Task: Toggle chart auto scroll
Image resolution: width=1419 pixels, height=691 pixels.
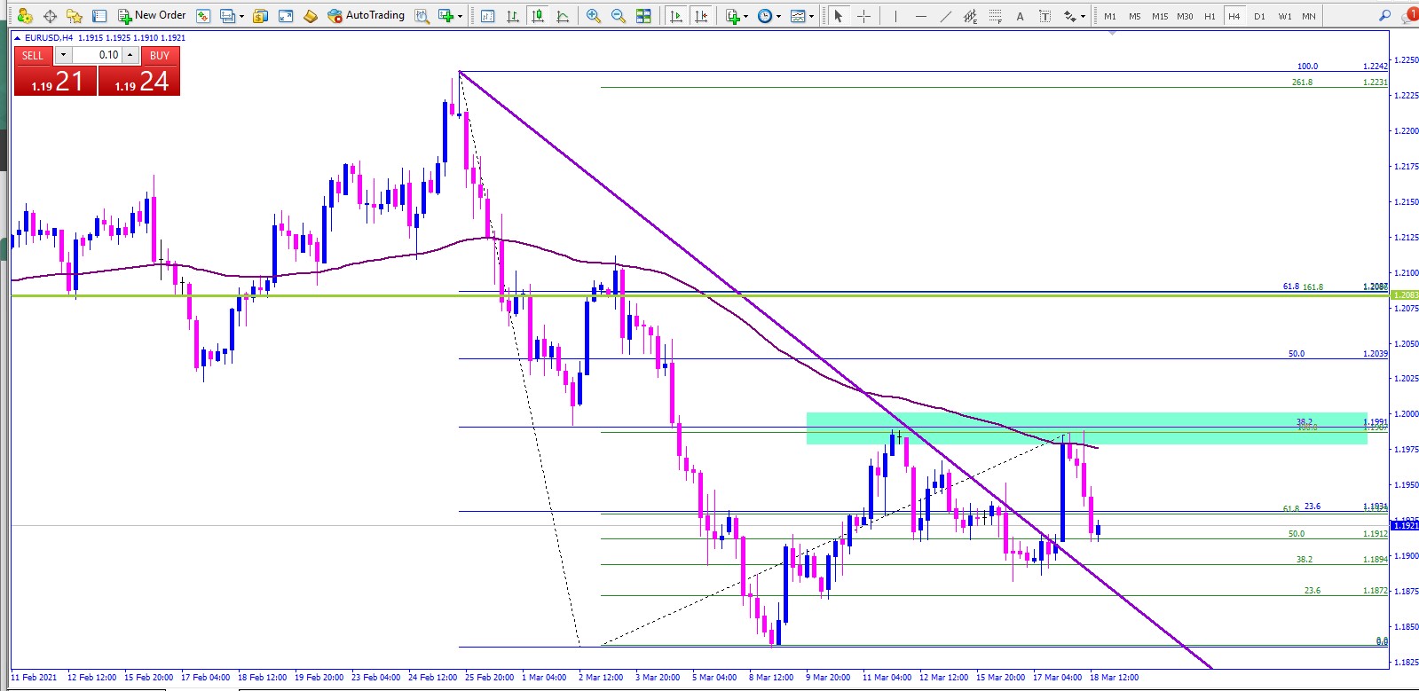Action: (x=676, y=15)
